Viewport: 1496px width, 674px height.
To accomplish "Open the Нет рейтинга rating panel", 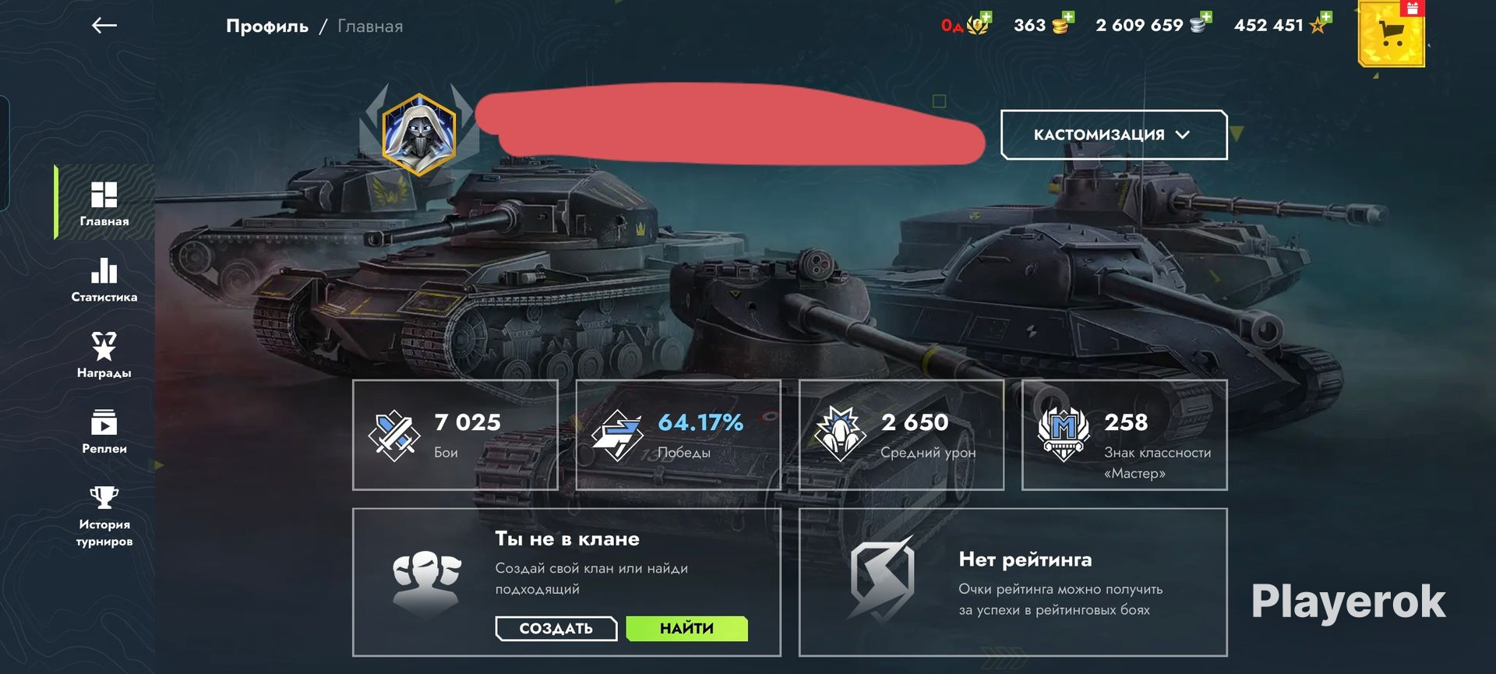I will (x=1013, y=582).
